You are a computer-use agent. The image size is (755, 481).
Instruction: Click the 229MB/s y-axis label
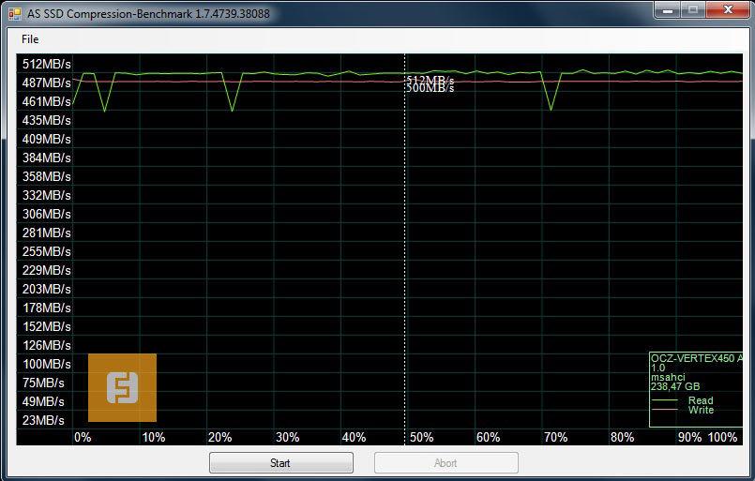(x=47, y=271)
